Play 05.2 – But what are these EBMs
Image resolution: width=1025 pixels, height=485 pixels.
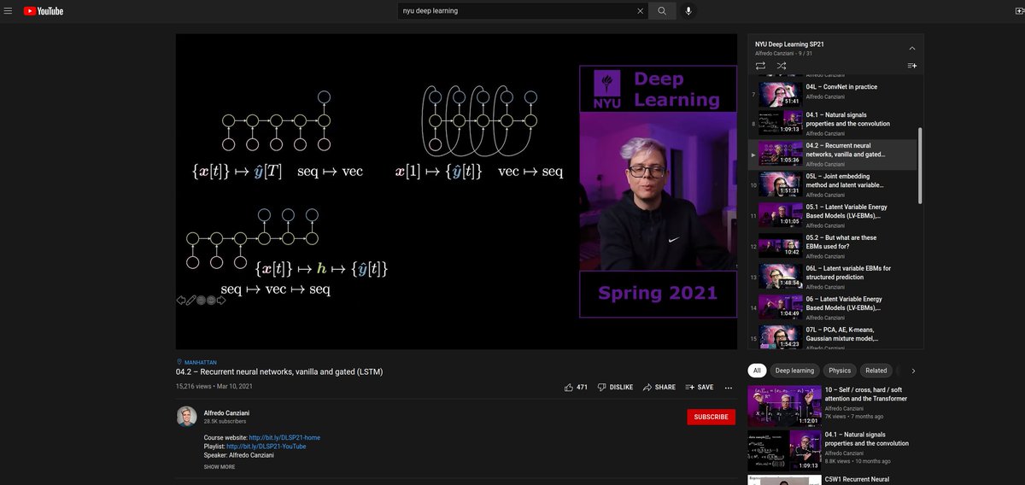[833, 246]
